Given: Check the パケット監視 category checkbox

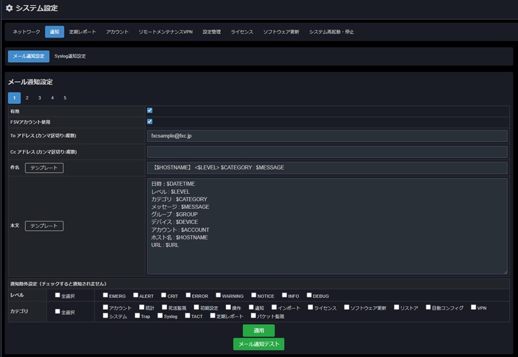Looking at the screenshot, I should 254,316.
